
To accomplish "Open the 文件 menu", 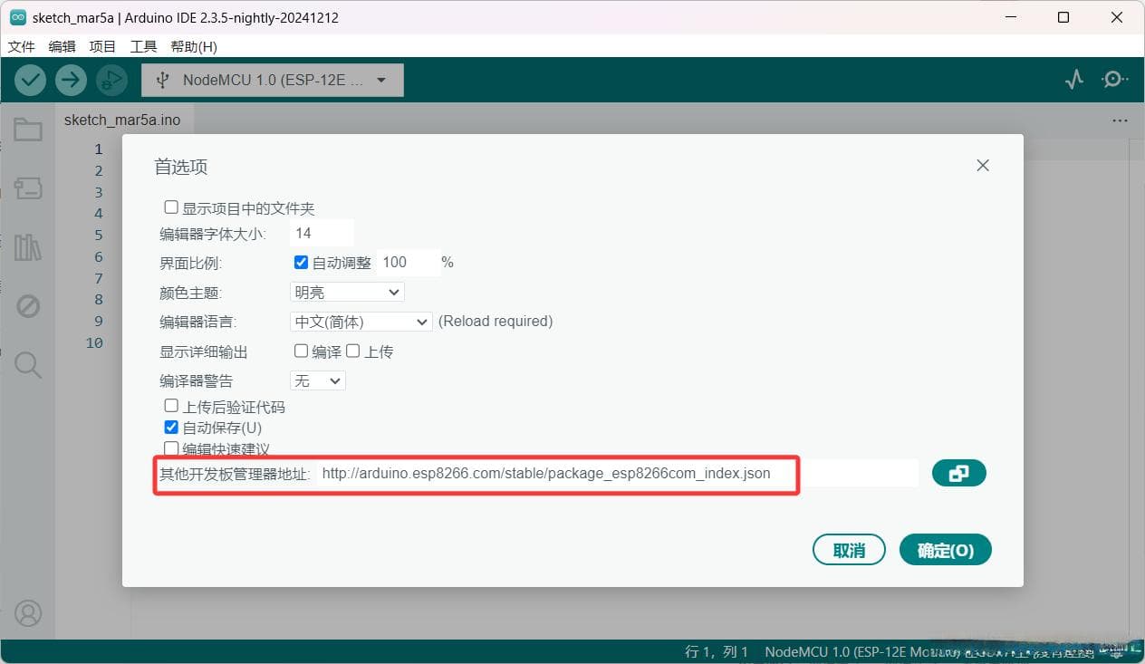I will coord(22,46).
